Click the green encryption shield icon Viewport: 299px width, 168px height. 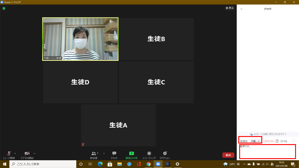tap(4, 8)
